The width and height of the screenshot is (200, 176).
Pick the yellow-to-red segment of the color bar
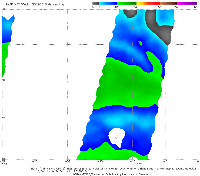tap(148, 3)
